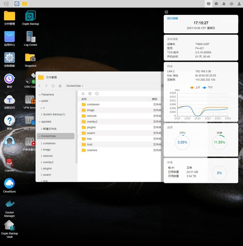Open notifications bell in top bar

coord(224,4)
